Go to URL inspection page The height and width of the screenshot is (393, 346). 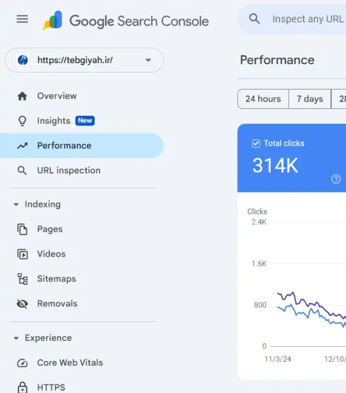click(69, 170)
